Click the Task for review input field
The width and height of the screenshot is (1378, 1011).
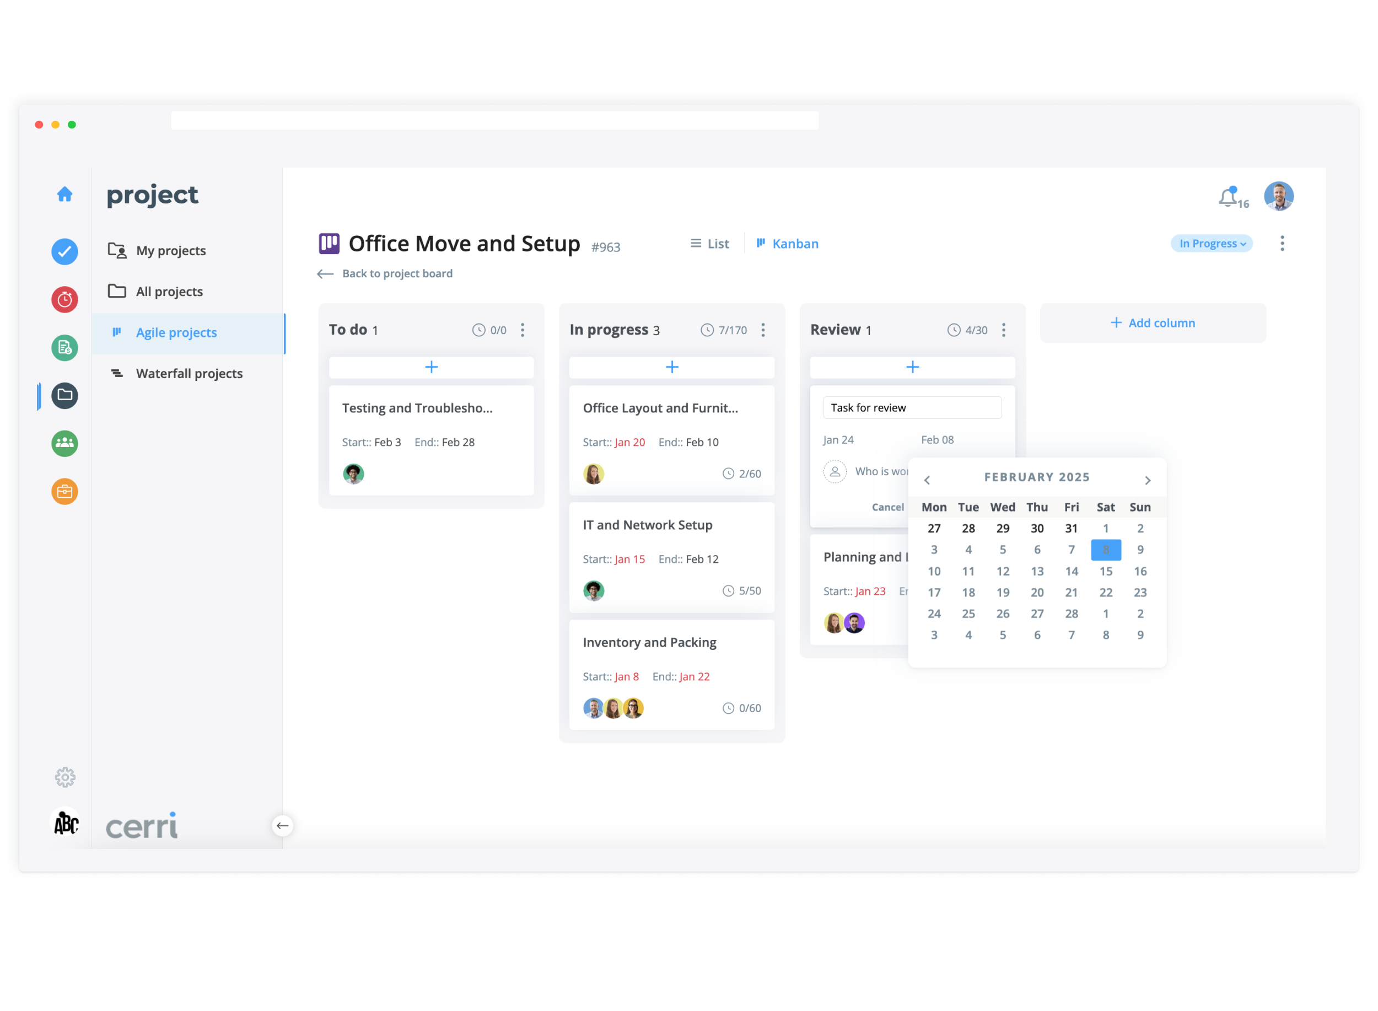(x=912, y=407)
